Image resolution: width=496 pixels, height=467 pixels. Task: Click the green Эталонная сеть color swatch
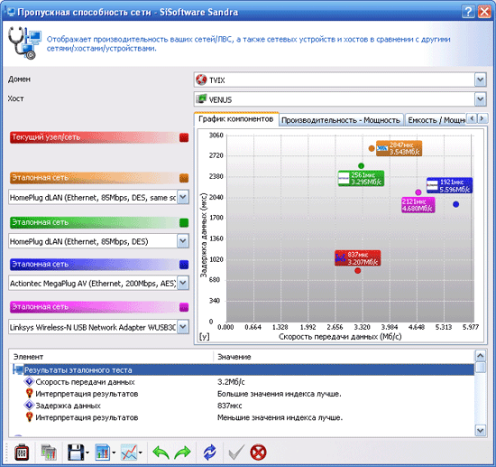(x=184, y=223)
